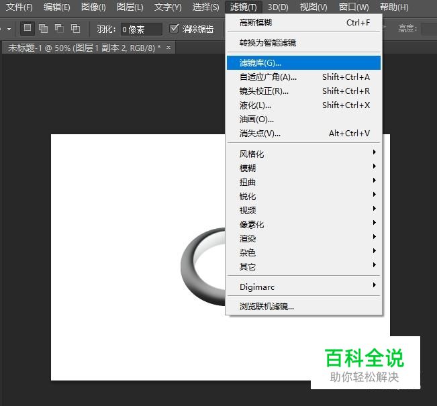Expand the 像素化 submenu
The image size is (437, 406).
(x=304, y=225)
